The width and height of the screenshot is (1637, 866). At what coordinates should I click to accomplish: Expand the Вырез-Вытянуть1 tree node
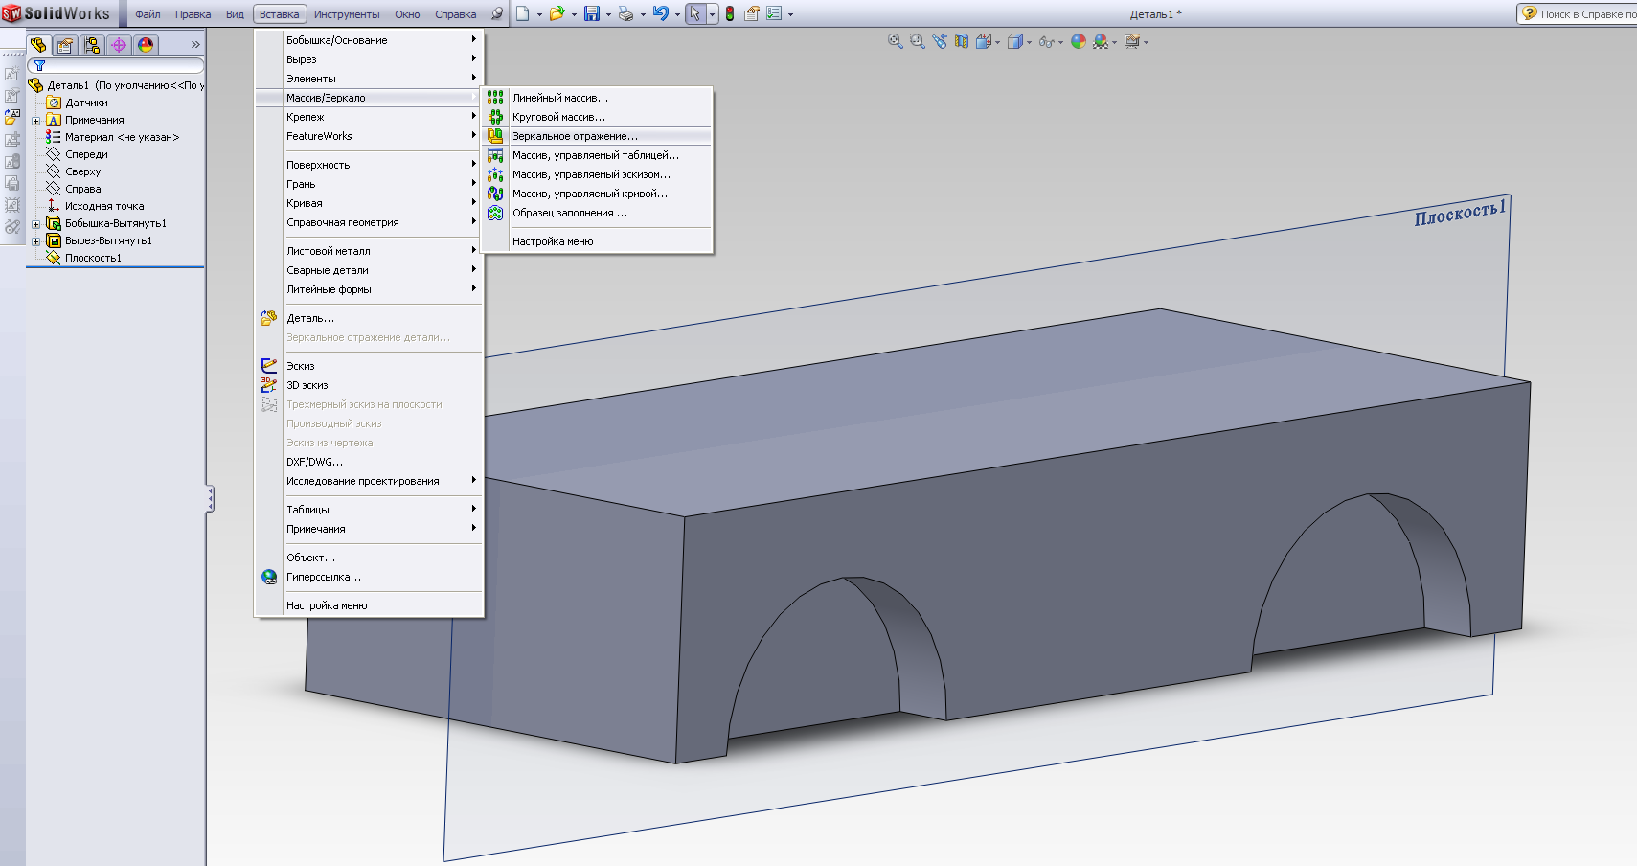36,241
